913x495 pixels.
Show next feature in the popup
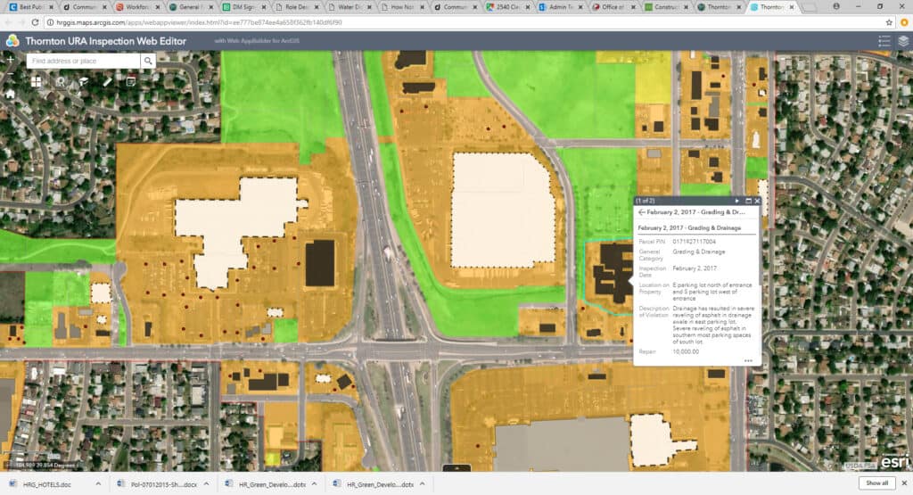pyautogui.click(x=736, y=201)
